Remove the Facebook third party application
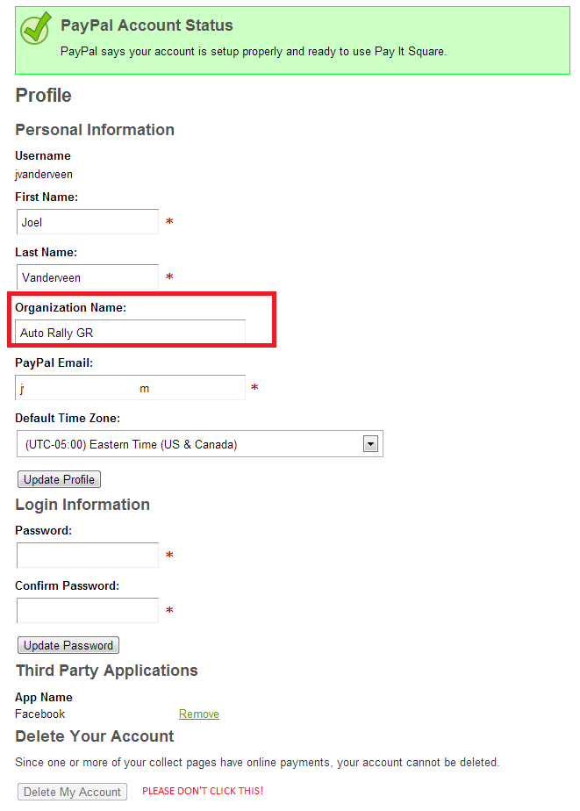580x811 pixels. tap(198, 714)
